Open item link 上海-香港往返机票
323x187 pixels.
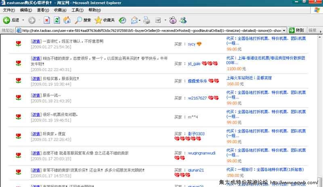[x=266, y=60]
